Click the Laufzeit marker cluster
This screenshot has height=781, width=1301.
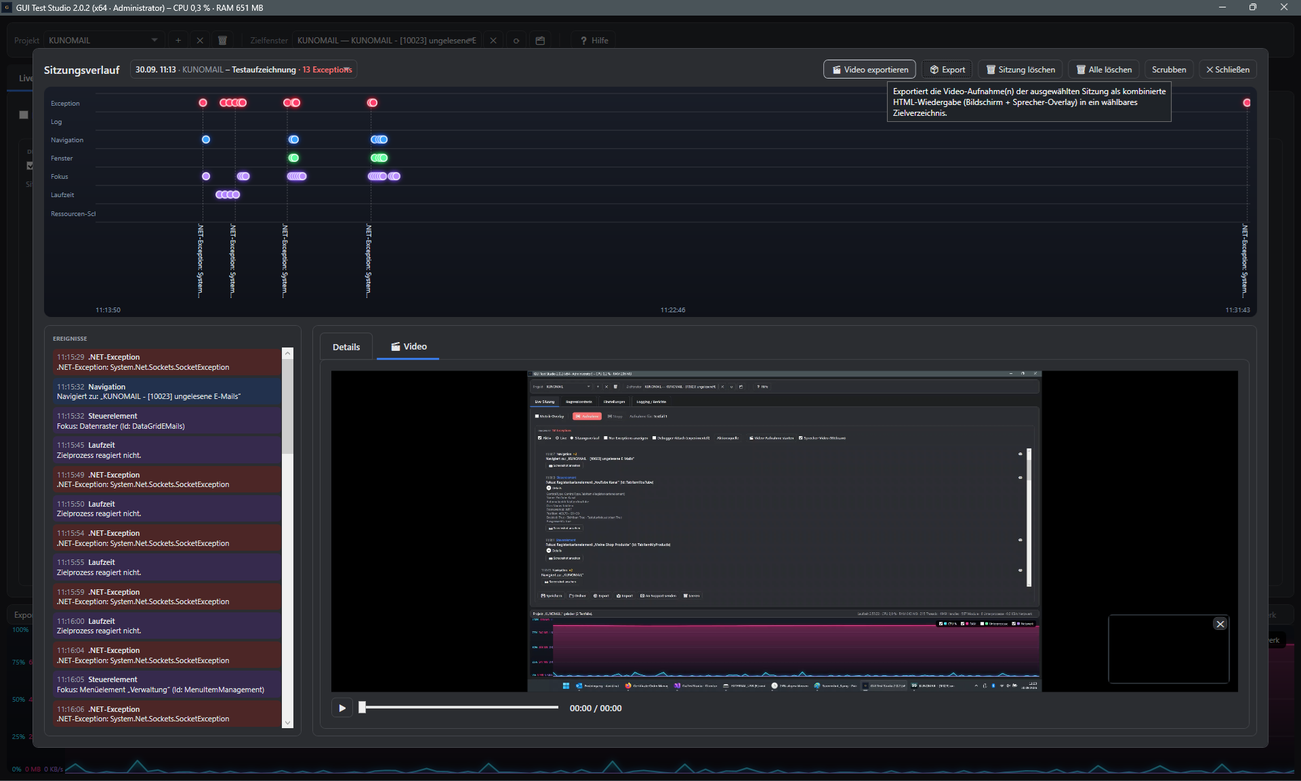[228, 194]
